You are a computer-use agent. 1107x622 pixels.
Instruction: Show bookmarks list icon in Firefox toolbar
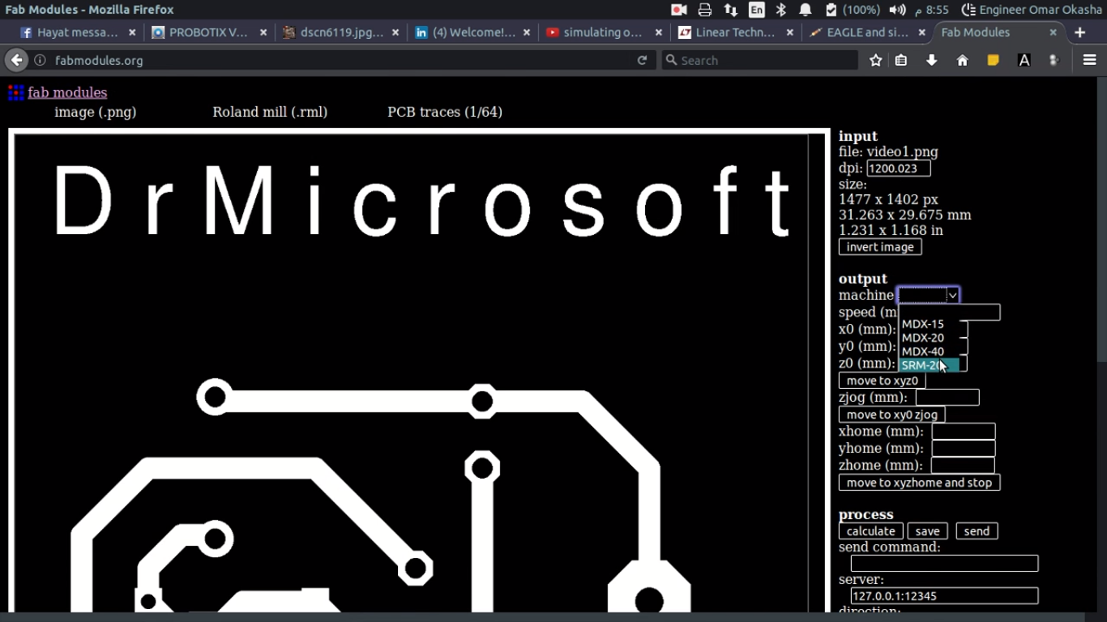click(901, 60)
